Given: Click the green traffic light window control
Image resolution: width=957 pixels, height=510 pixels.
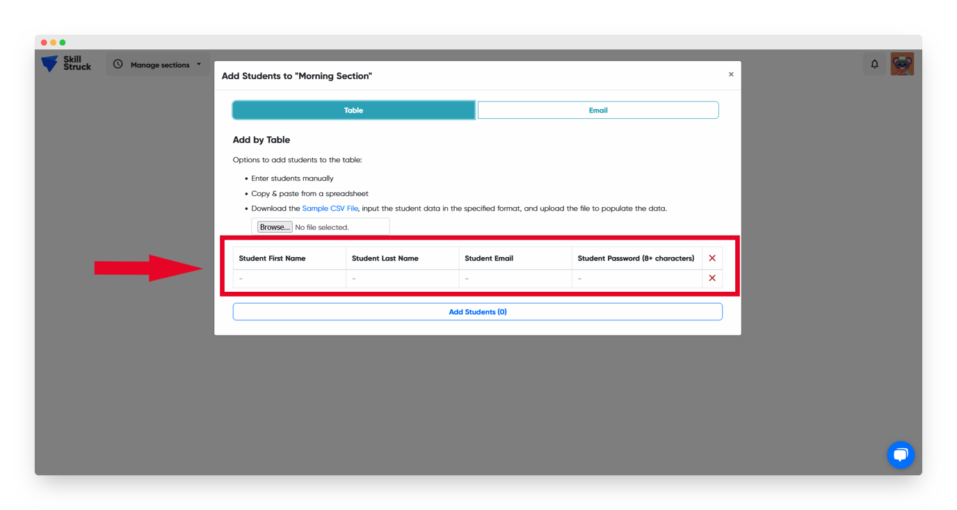Looking at the screenshot, I should pos(63,42).
